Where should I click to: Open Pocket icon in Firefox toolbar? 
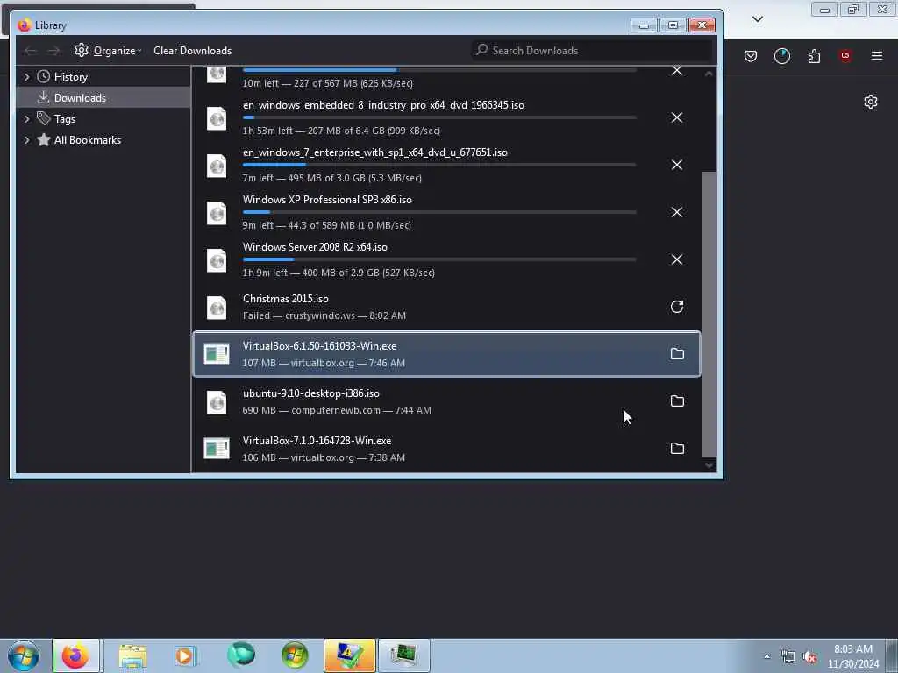(x=751, y=56)
